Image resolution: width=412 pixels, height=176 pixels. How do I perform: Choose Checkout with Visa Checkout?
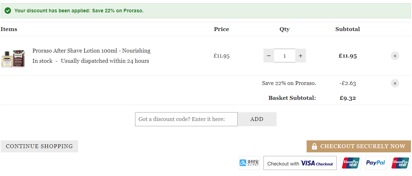[300, 163]
